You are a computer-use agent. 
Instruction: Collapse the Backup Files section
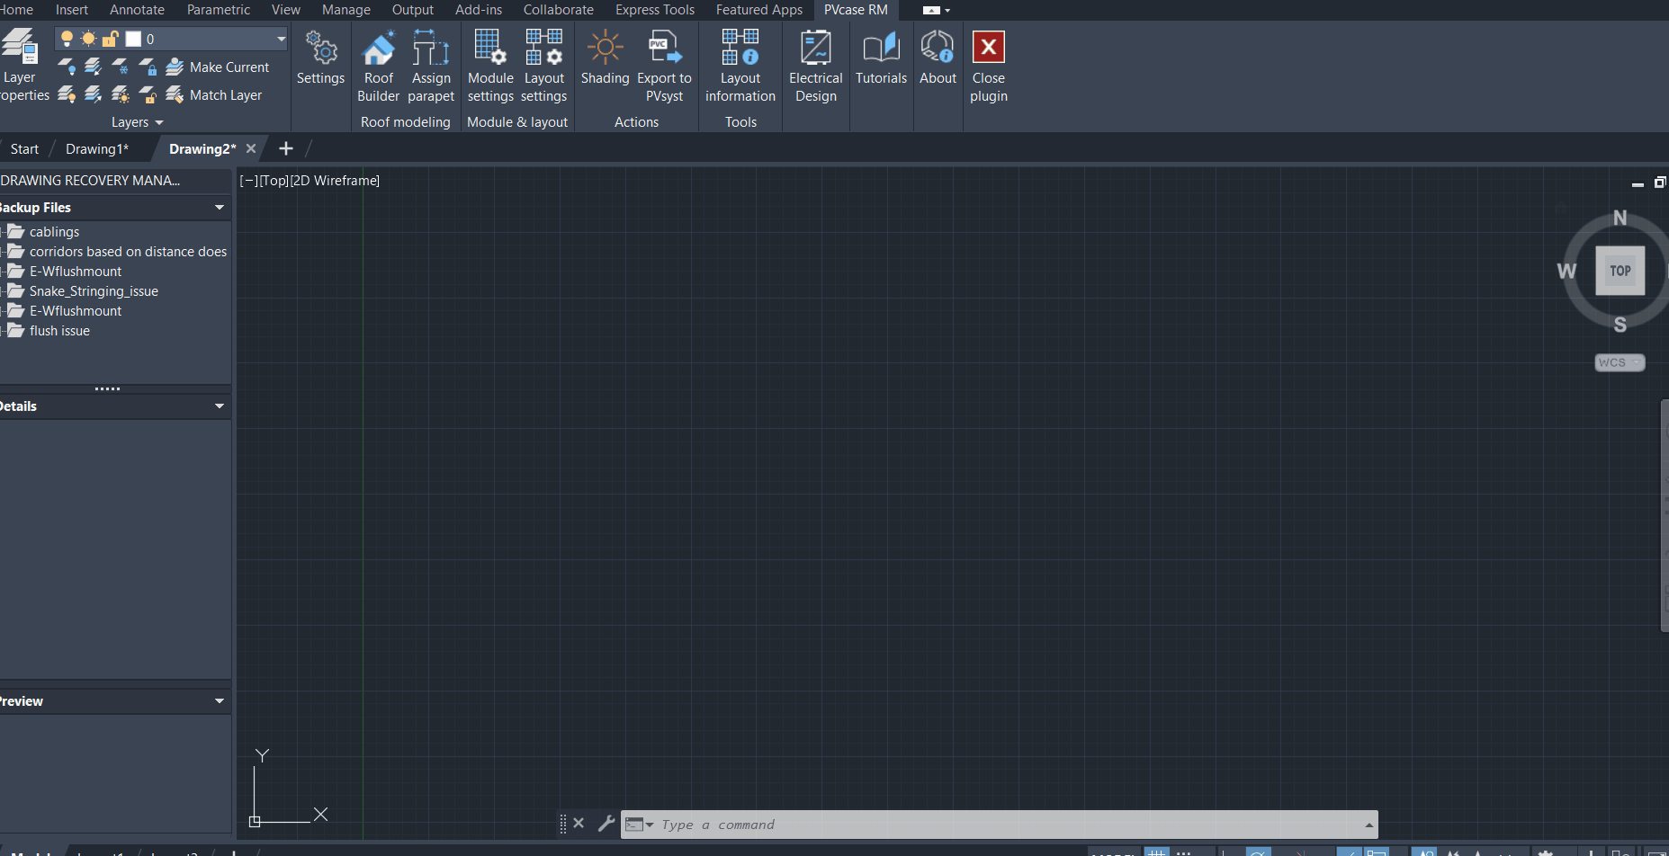pyautogui.click(x=220, y=208)
